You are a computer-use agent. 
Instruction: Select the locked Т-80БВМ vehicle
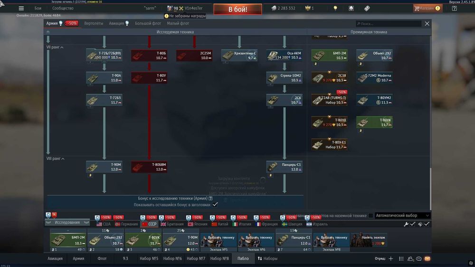[x=149, y=167]
